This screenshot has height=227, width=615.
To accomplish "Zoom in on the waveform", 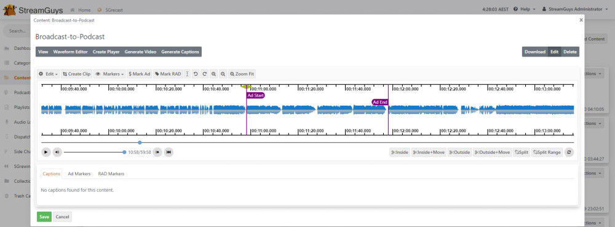I will pos(214,74).
